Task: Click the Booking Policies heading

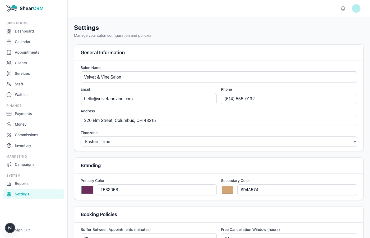Action: point(99,214)
